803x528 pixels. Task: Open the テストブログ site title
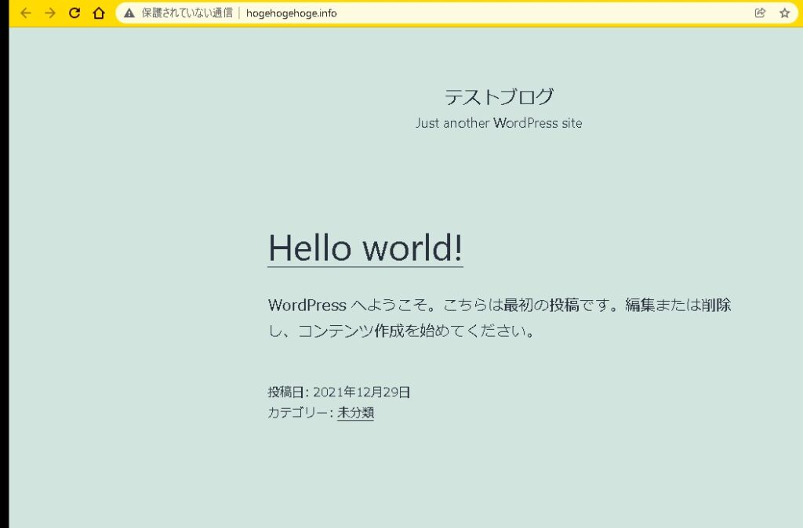pyautogui.click(x=499, y=97)
